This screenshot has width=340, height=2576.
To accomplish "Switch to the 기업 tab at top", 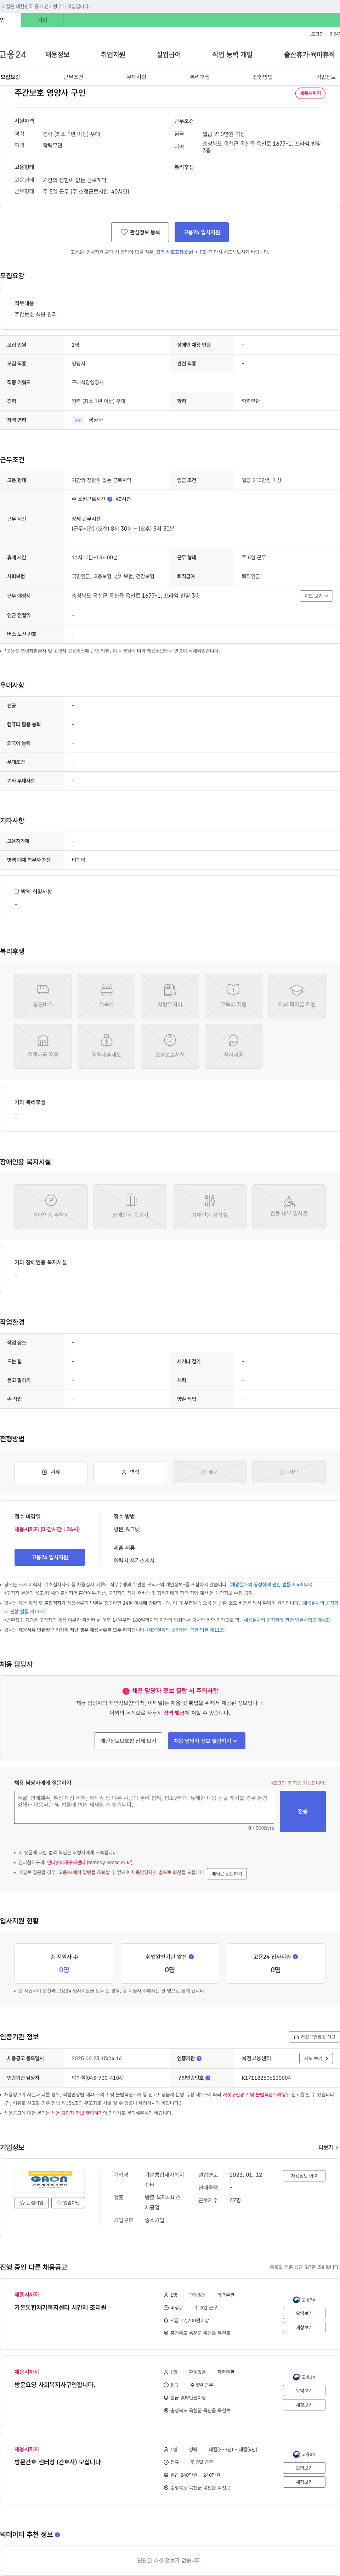I will tap(42, 19).
